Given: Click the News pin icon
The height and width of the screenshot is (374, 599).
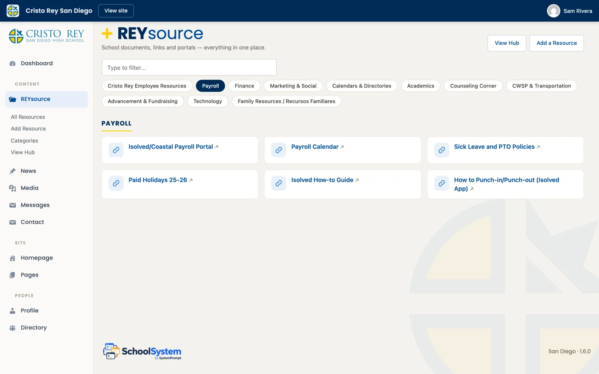Looking at the screenshot, I should [x=13, y=171].
